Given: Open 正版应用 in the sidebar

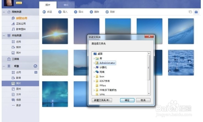Looking at the screenshot, I should point(20,24).
